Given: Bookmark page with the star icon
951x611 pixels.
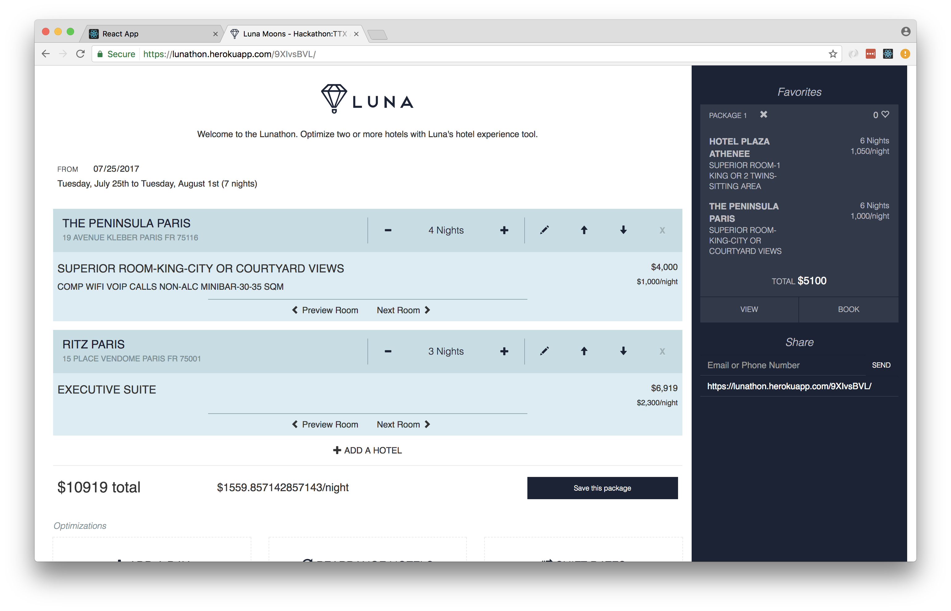Looking at the screenshot, I should pos(832,54).
